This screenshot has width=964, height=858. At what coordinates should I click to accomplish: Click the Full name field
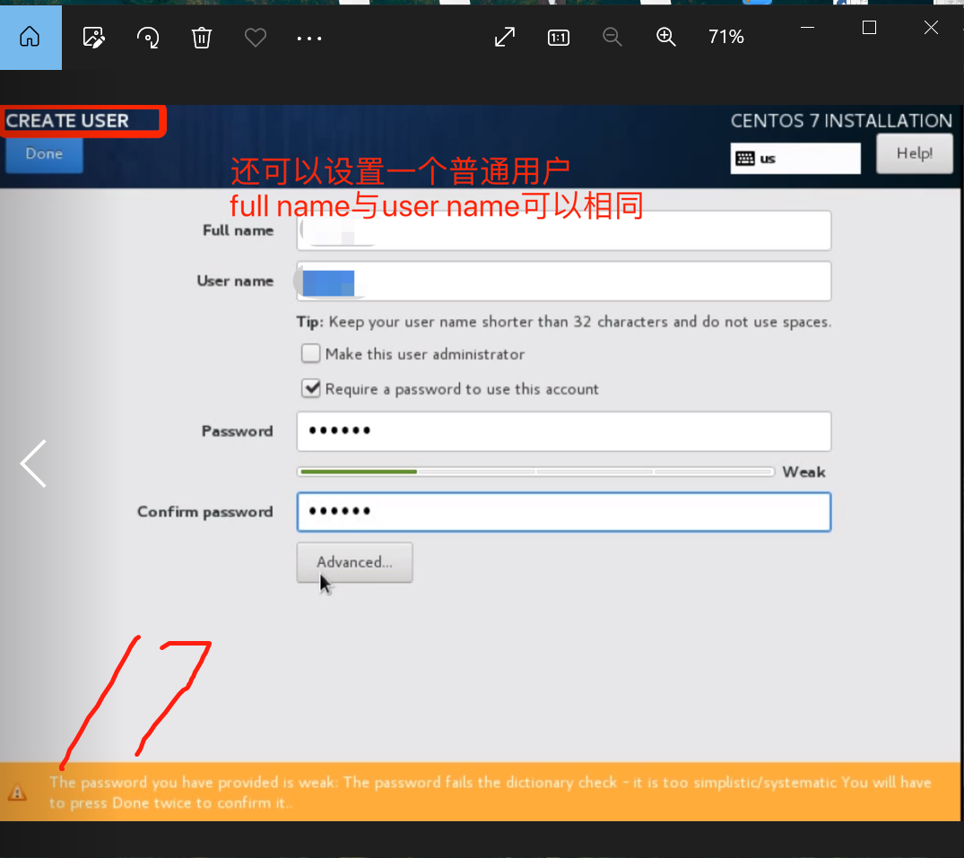(x=564, y=230)
